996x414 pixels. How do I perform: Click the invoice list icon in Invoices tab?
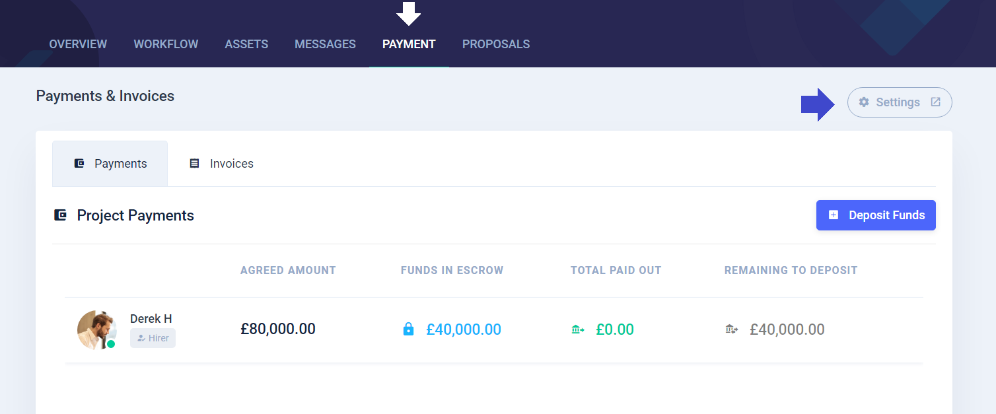194,163
